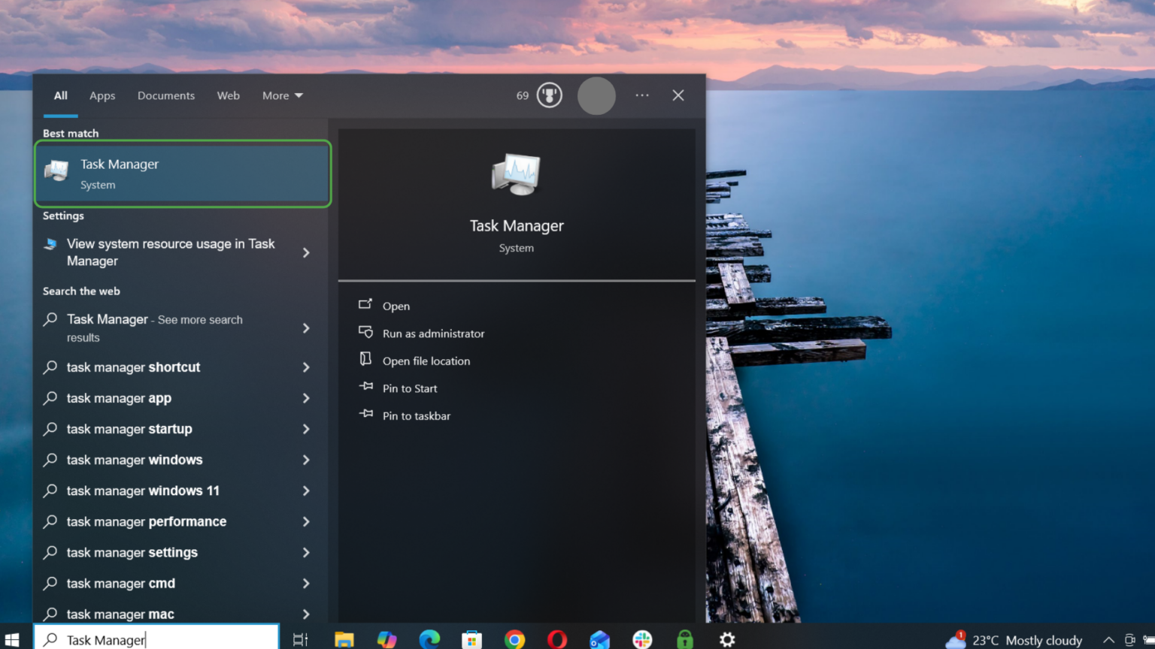
Task: Expand chevron beside task manager shortcut
Action: click(x=306, y=367)
